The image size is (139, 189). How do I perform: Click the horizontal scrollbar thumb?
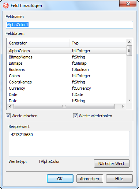coord(64,106)
